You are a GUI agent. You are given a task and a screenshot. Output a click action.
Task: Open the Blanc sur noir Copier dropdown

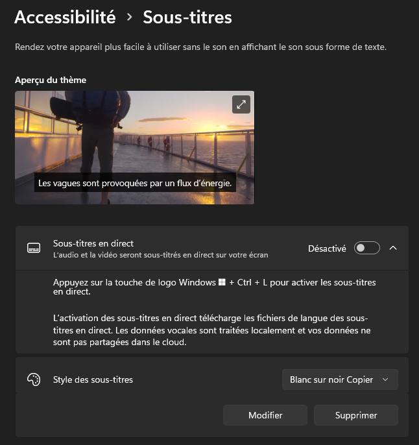point(340,379)
